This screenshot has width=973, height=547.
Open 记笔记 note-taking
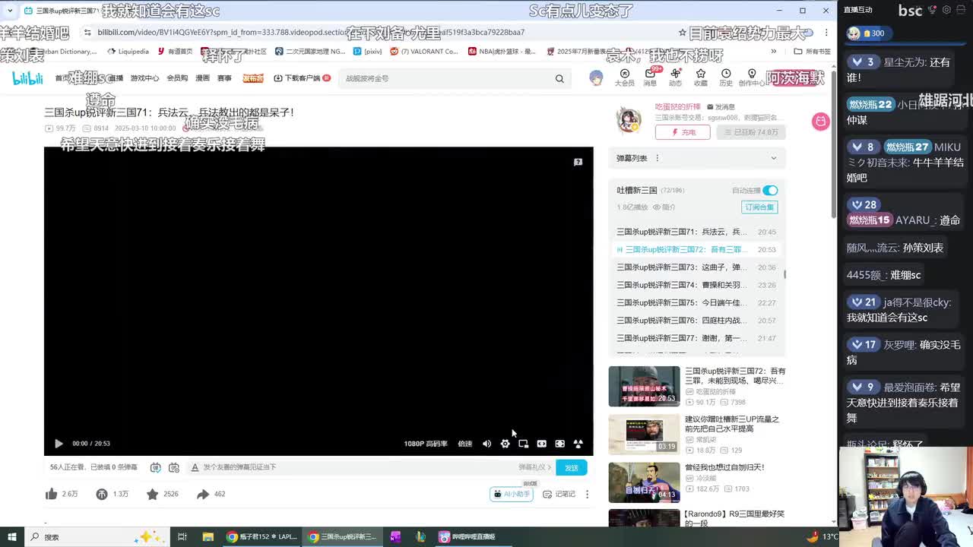tap(559, 494)
